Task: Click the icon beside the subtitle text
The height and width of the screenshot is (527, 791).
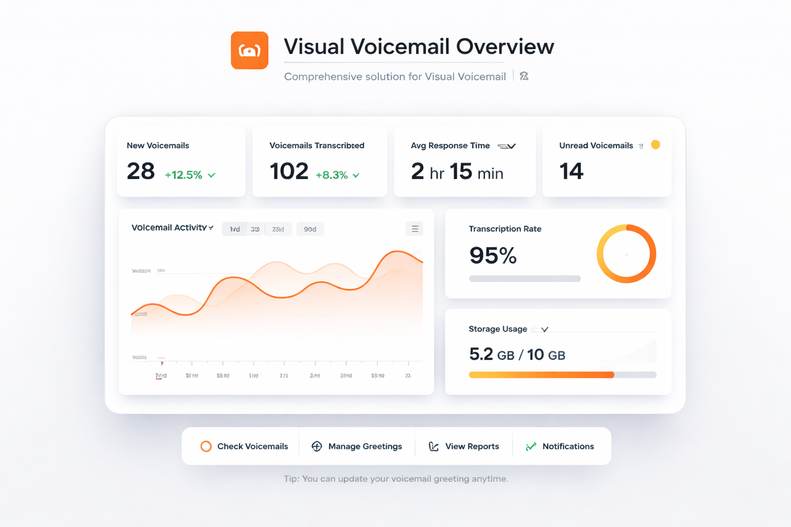Action: 524,76
